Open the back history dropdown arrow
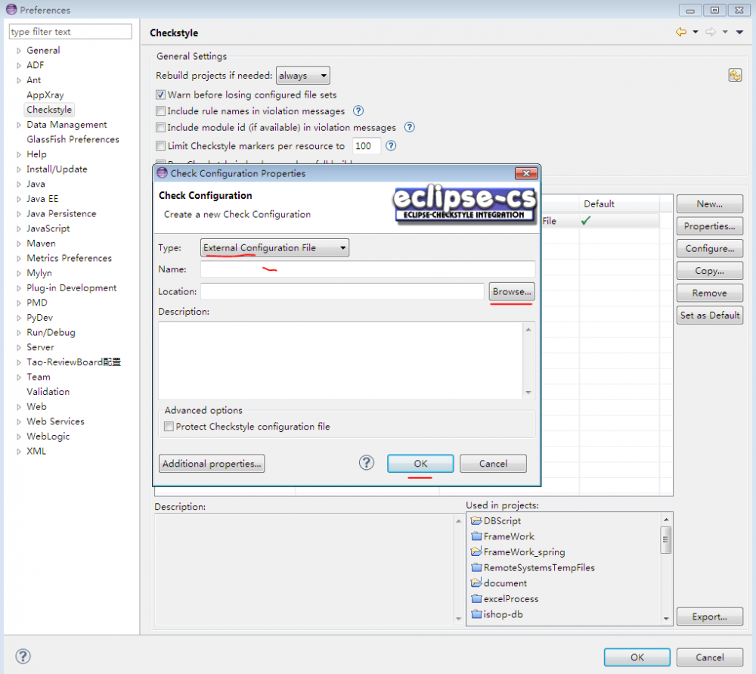 (696, 32)
